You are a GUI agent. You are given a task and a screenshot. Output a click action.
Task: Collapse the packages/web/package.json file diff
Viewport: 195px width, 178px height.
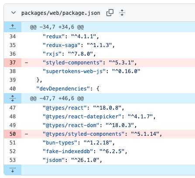[14, 13]
